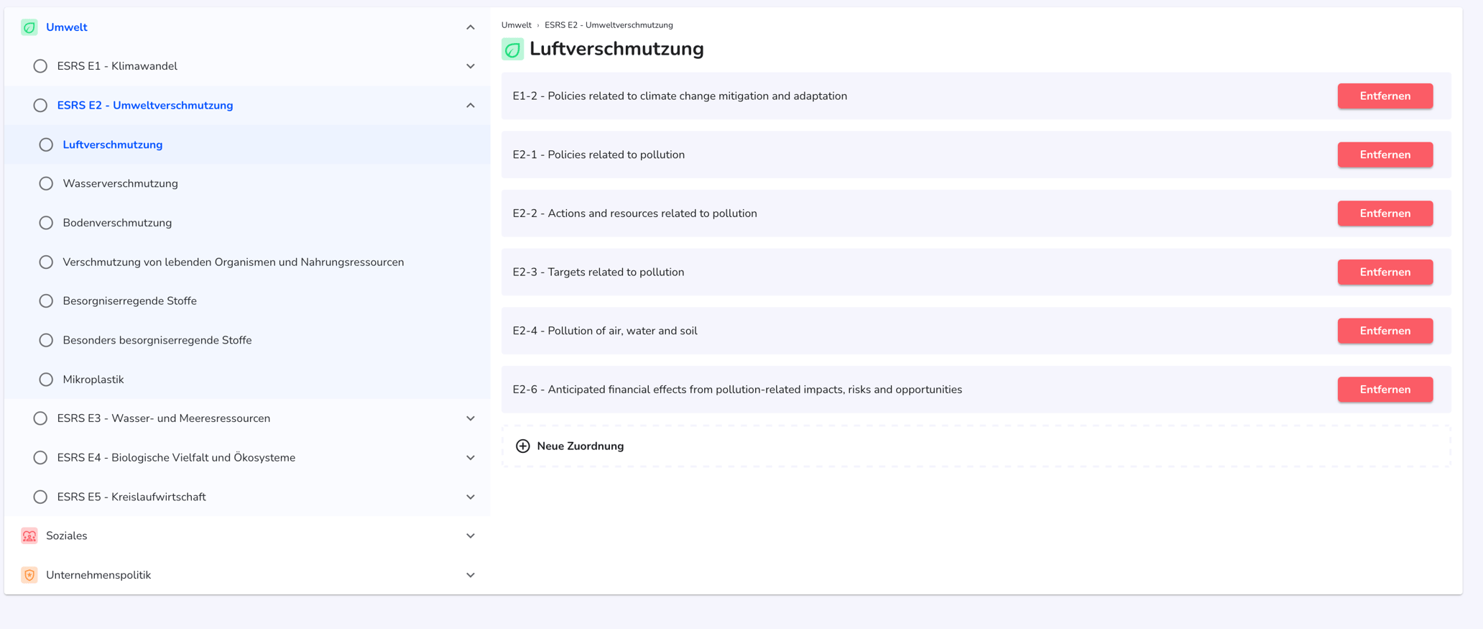Select the Luftverschmutzung radio circle
The image size is (1483, 629).
click(x=46, y=144)
